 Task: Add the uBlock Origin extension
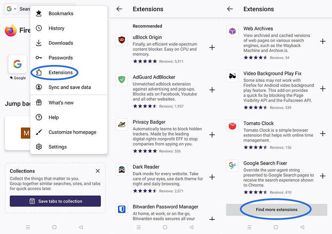(x=212, y=48)
